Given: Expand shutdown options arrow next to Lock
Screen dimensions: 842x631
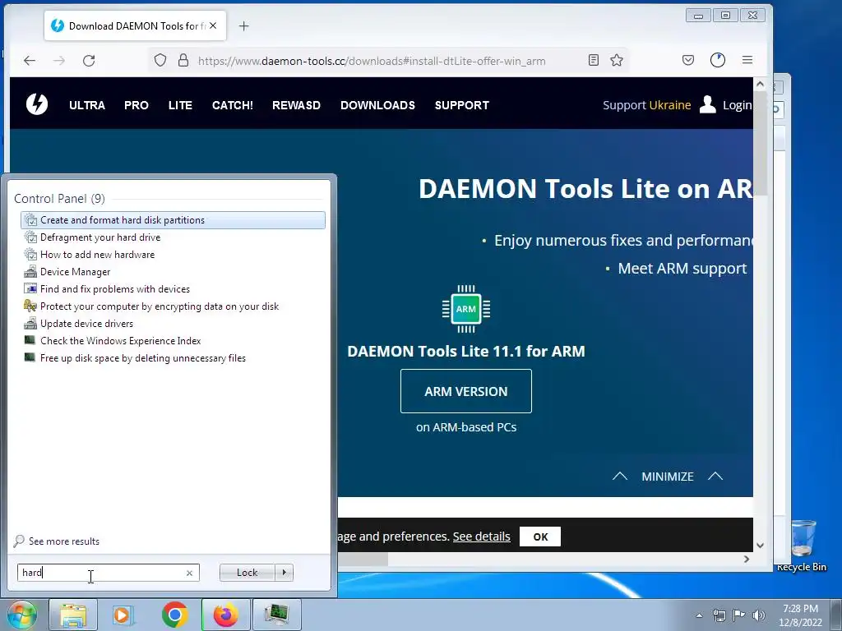Looking at the screenshot, I should coord(284,573).
